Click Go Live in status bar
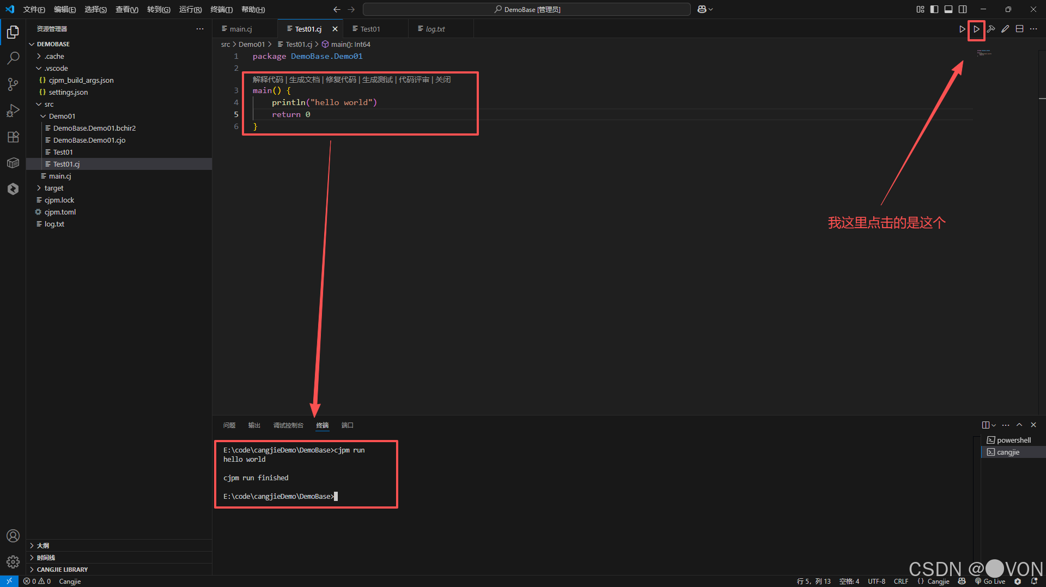Viewport: 1046px width, 587px height. (990, 582)
